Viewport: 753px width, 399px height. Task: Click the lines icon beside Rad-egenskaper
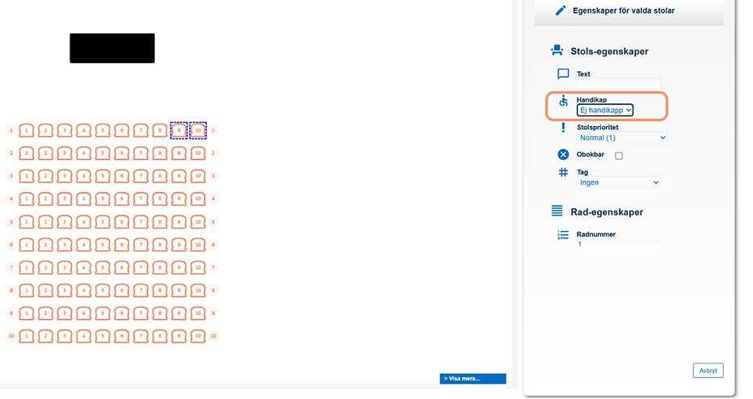557,211
